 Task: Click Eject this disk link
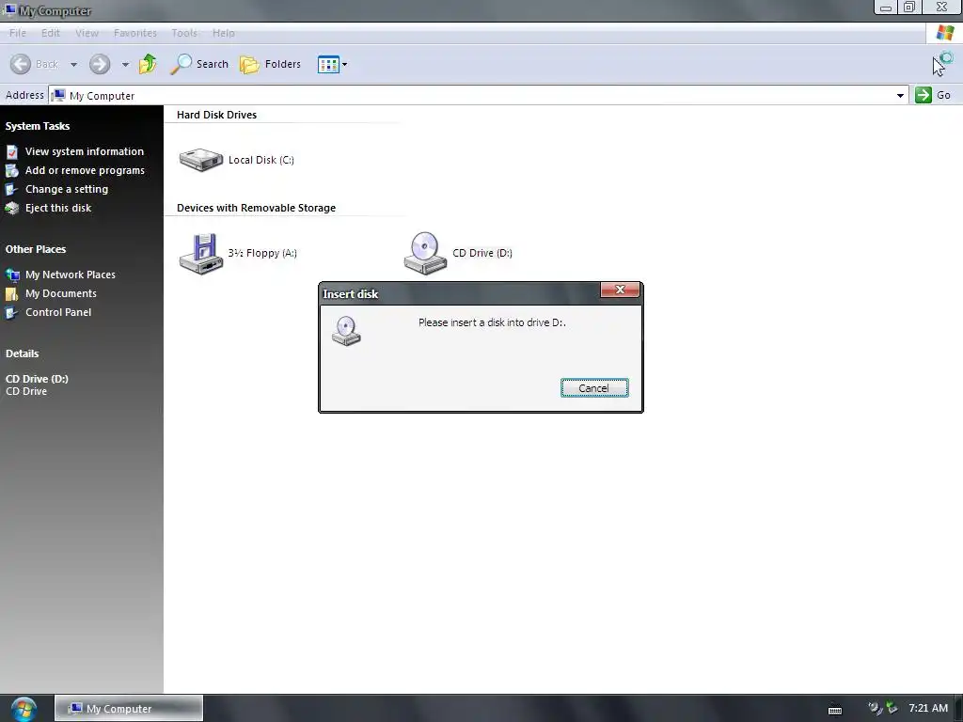(x=57, y=208)
